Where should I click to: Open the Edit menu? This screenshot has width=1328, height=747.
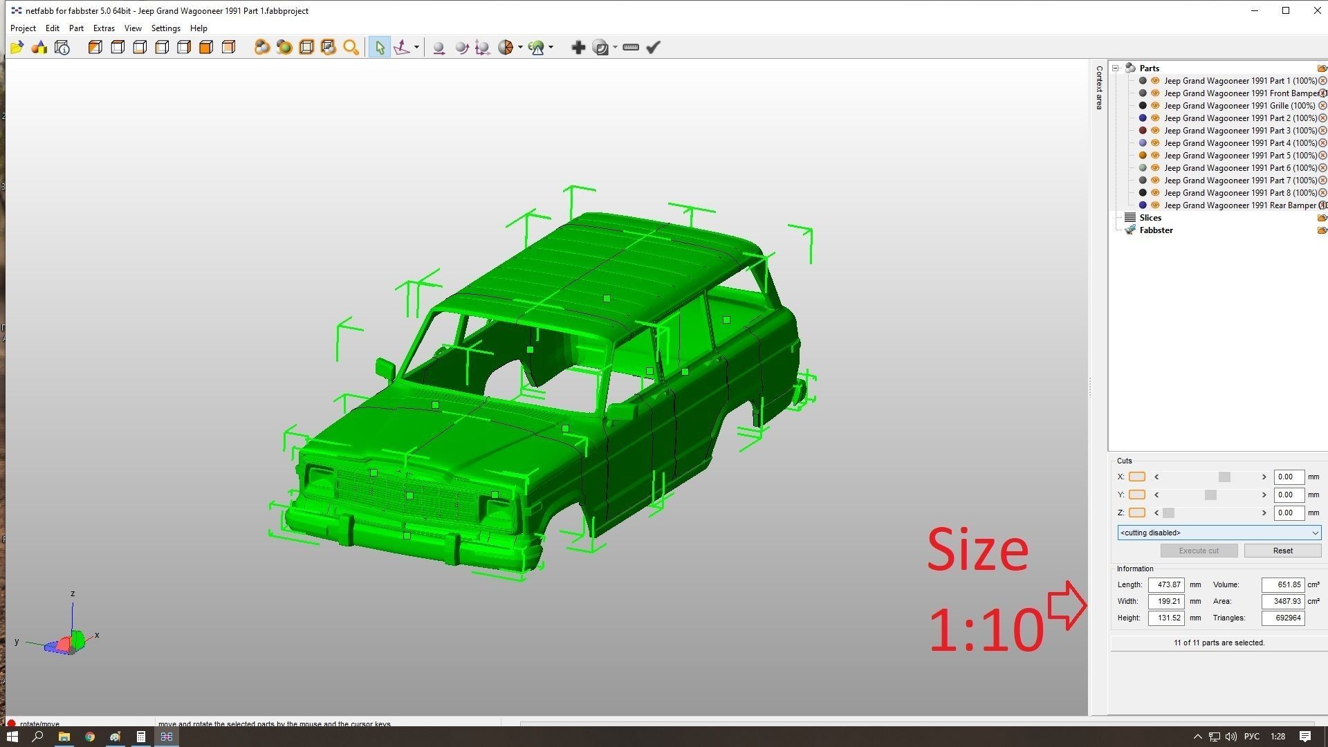click(x=53, y=28)
